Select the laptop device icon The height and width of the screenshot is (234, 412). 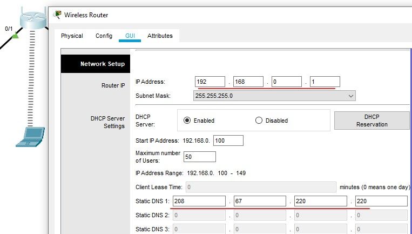(x=30, y=137)
